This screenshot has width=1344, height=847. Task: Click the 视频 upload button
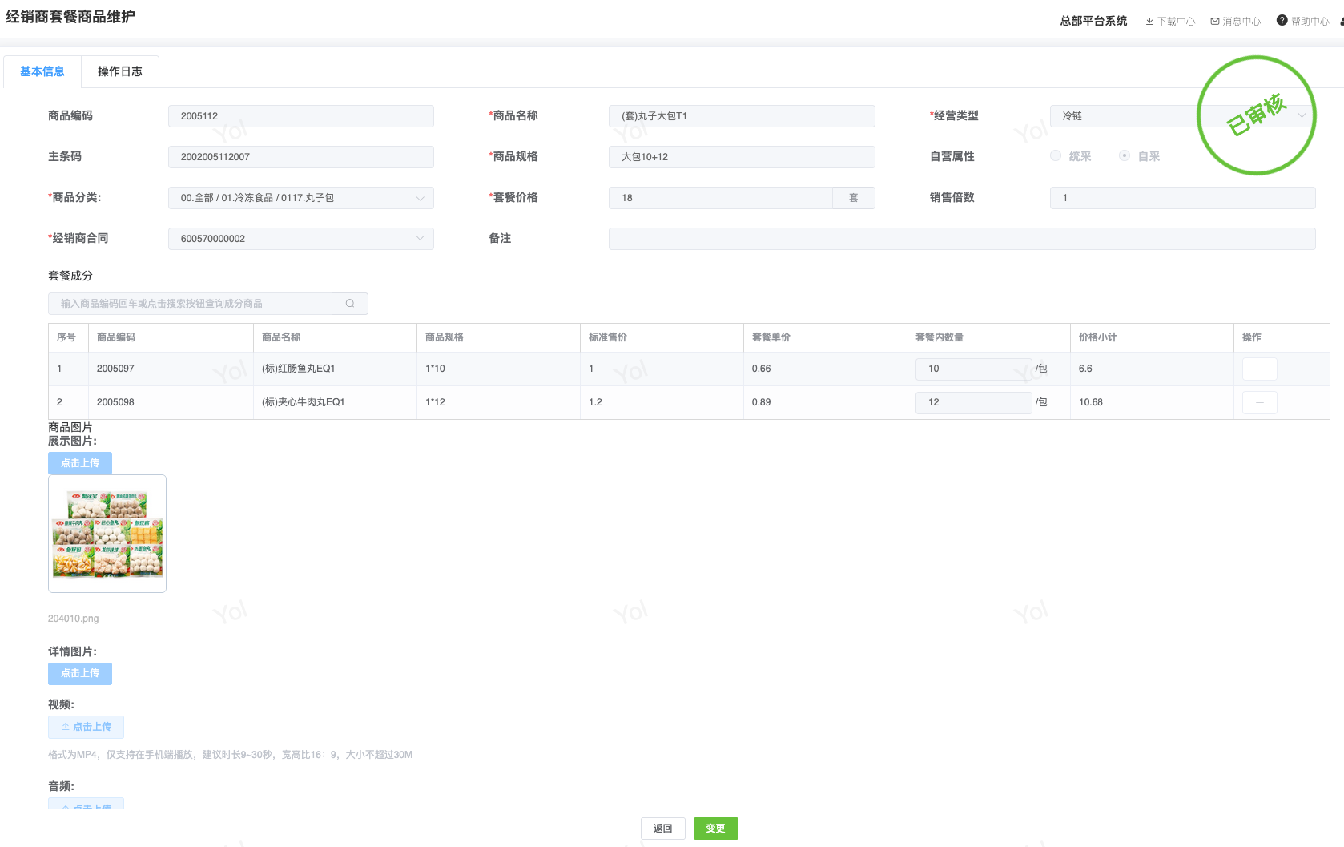pos(86,727)
